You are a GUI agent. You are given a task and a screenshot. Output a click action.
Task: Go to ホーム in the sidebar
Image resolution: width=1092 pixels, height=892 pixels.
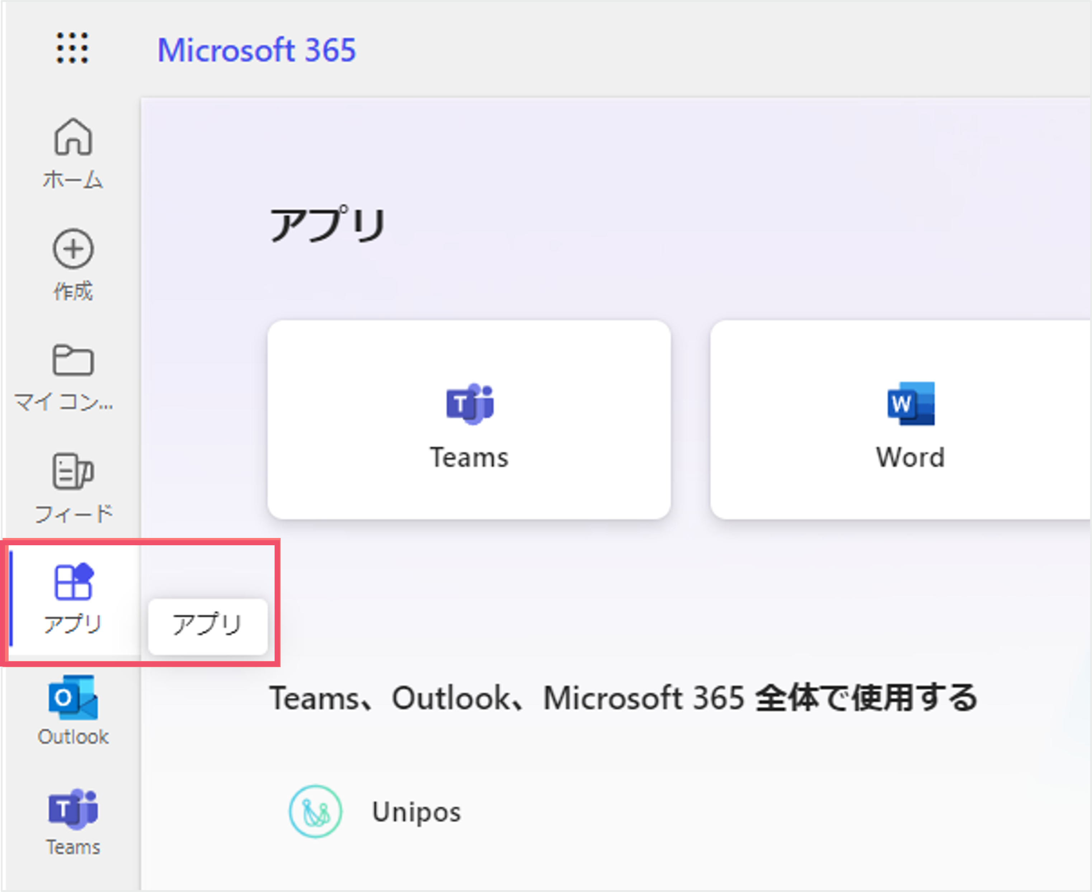pos(73,154)
